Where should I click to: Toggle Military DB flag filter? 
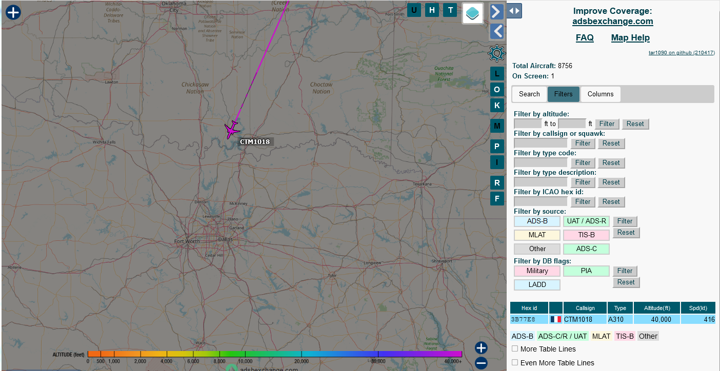coord(537,271)
